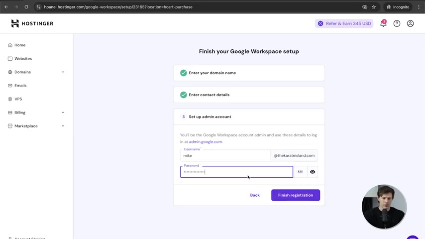Click the Refer & Earn 345 USD button
Image resolution: width=425 pixels, height=239 pixels.
point(344,23)
